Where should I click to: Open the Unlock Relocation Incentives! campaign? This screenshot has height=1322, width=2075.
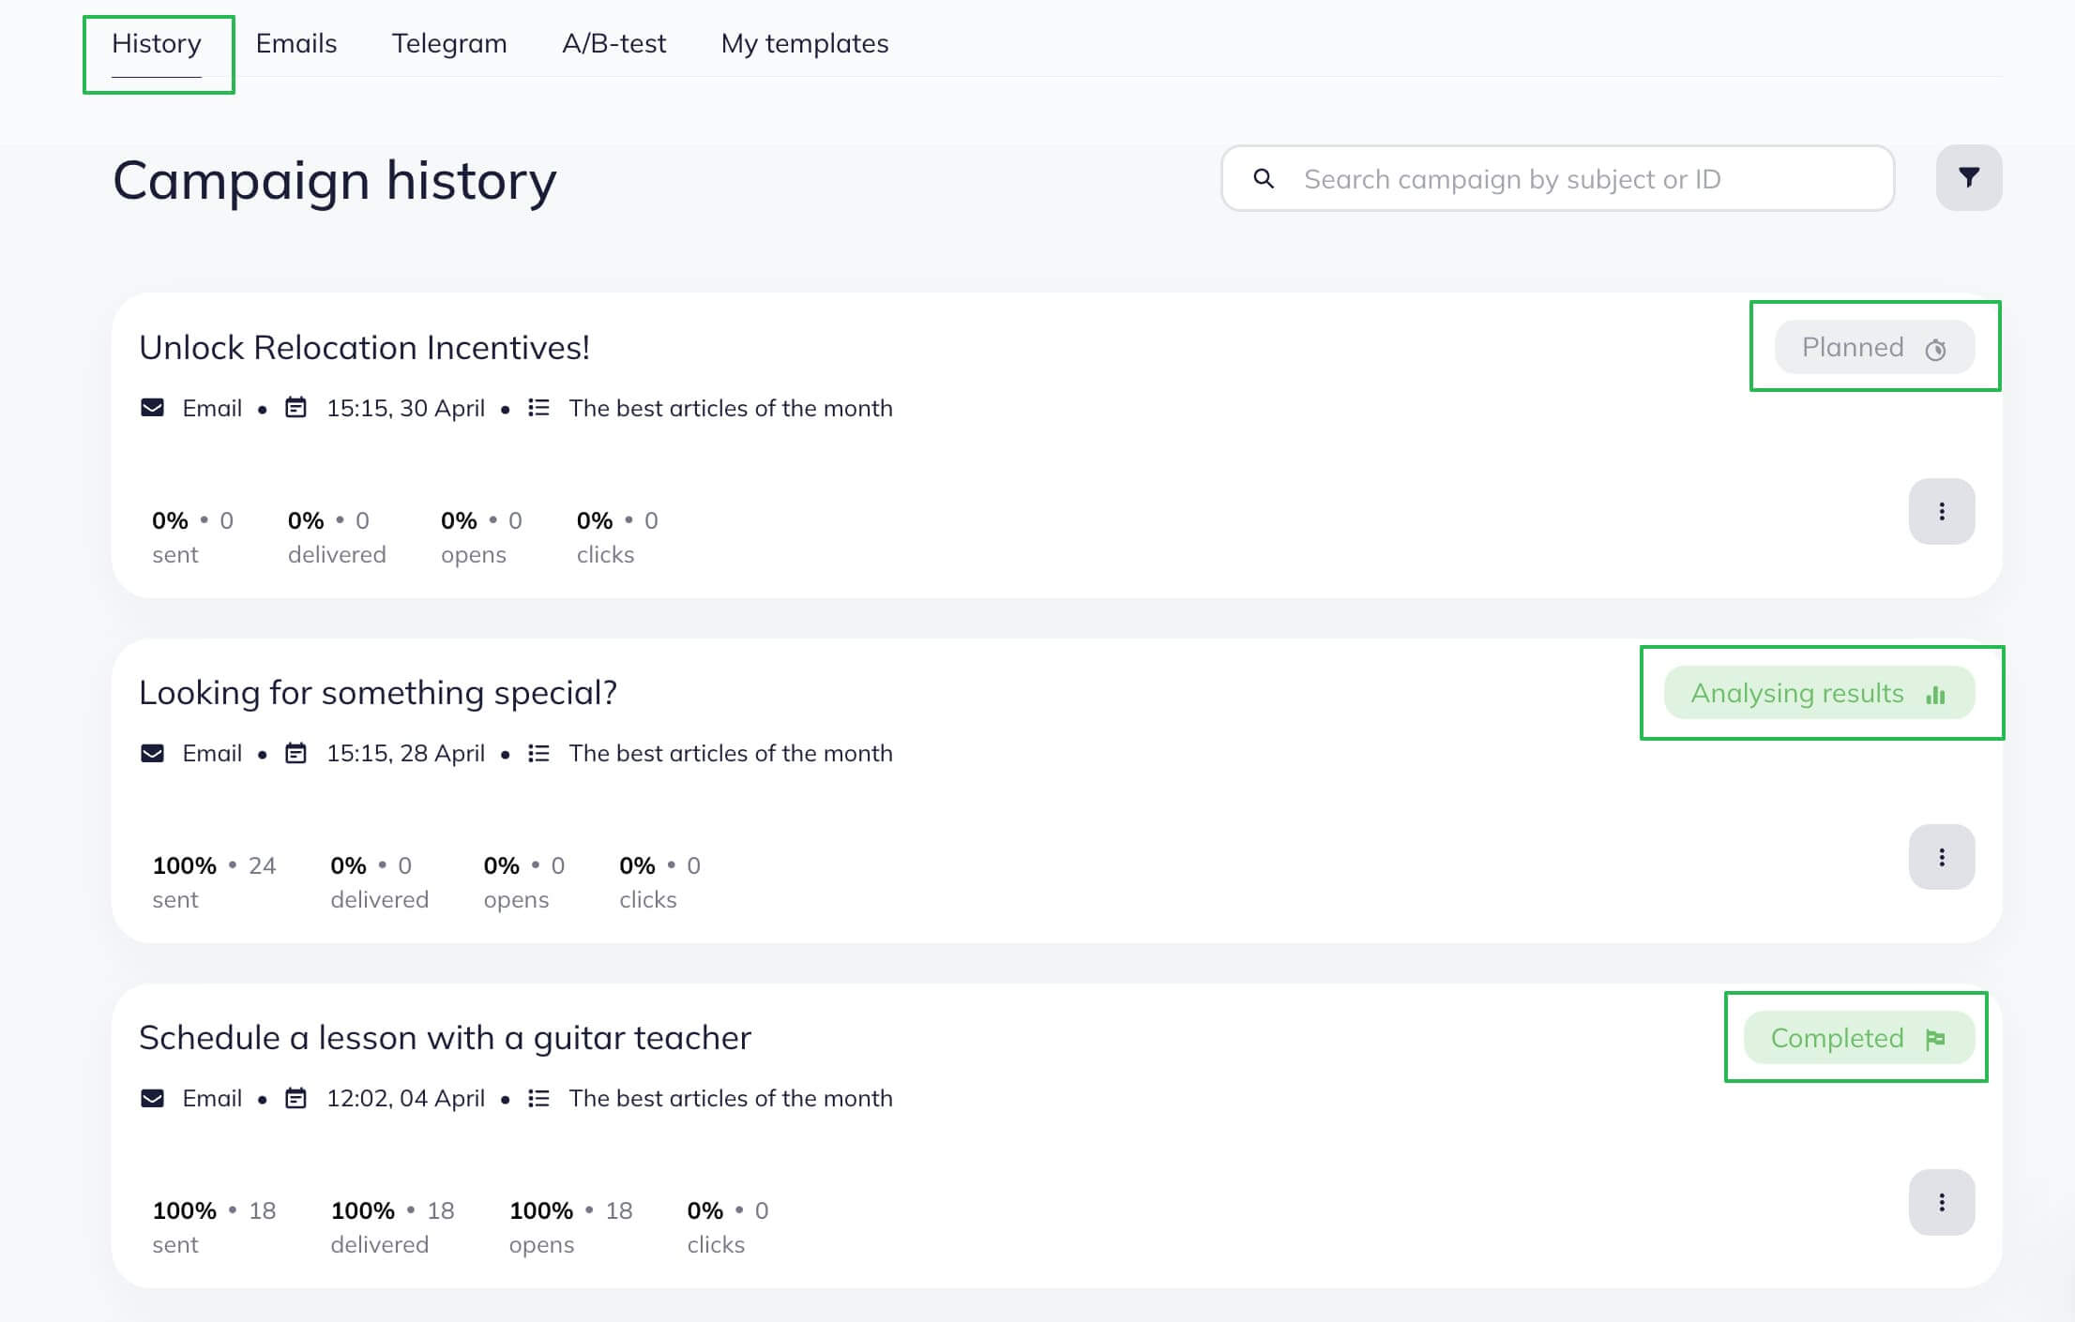pos(364,348)
